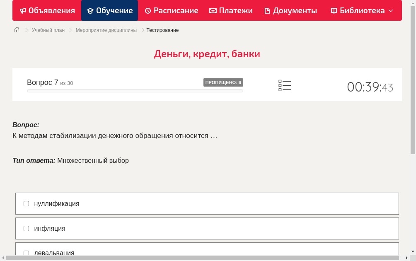Screen dimensions: 416x261
Task: Open the question list navigator icon
Action: pyautogui.click(x=285, y=85)
